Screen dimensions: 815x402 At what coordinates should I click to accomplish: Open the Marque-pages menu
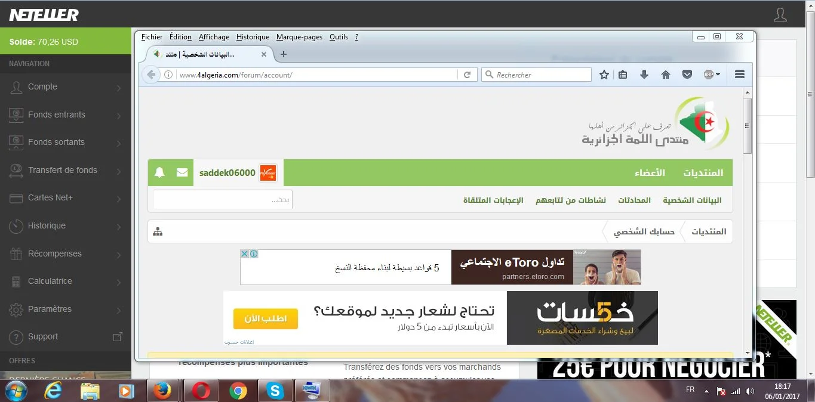[x=299, y=37]
